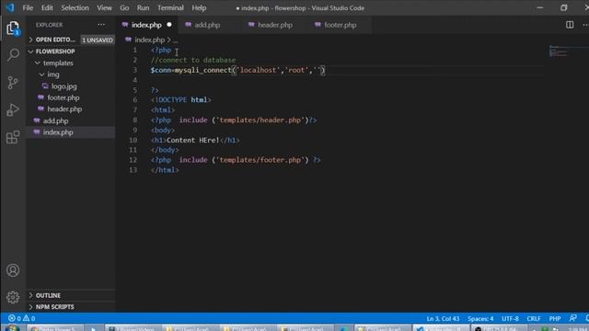This screenshot has width=589, height=331.
Task: Change the CRLF end of line setting
Action: 534,319
